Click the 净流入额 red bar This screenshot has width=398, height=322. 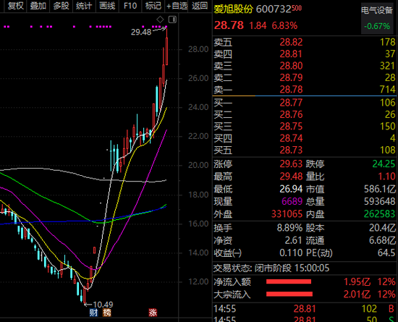(289, 281)
